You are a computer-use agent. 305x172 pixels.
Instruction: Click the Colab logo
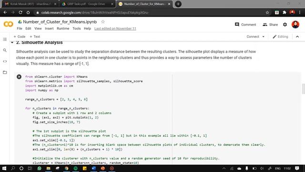click(x=9, y=24)
